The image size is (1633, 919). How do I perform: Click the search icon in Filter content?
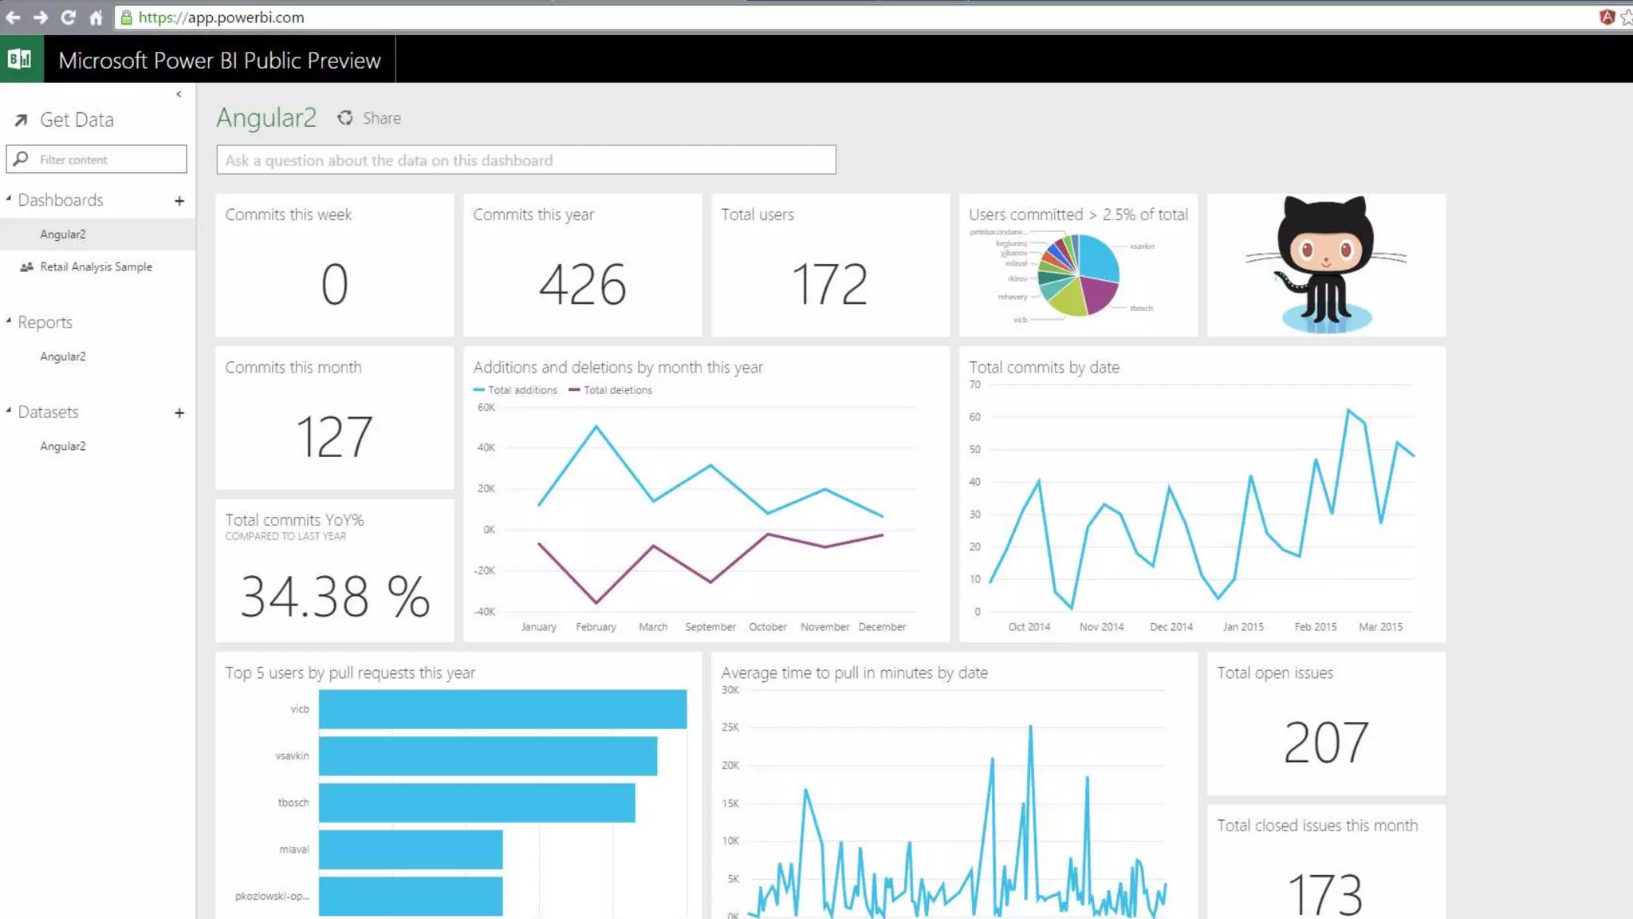point(22,160)
